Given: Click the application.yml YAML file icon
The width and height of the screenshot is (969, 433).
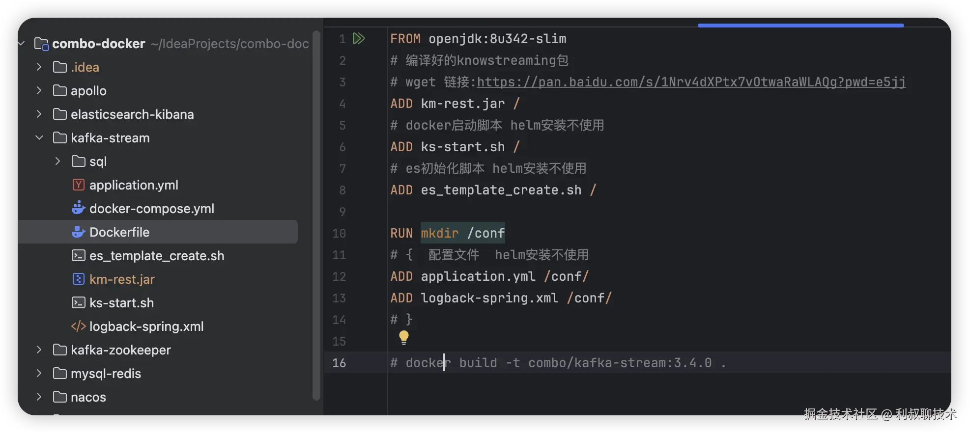Looking at the screenshot, I should pyautogui.click(x=79, y=185).
